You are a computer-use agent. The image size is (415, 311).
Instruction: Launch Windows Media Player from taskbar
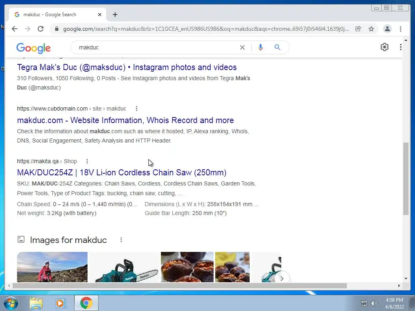(61, 303)
